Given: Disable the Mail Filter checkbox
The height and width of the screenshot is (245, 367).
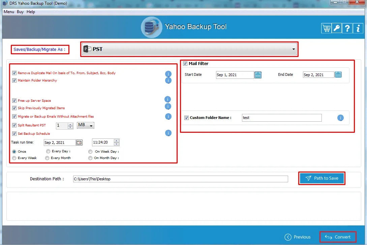Looking at the screenshot, I should click(185, 63).
